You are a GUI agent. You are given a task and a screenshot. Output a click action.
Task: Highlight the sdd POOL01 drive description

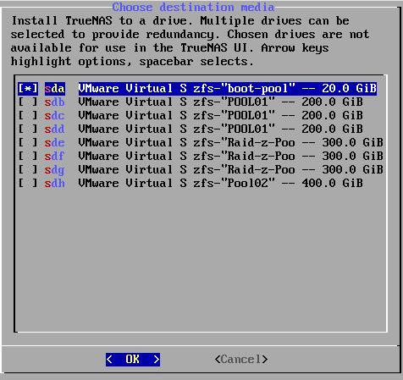(221, 129)
